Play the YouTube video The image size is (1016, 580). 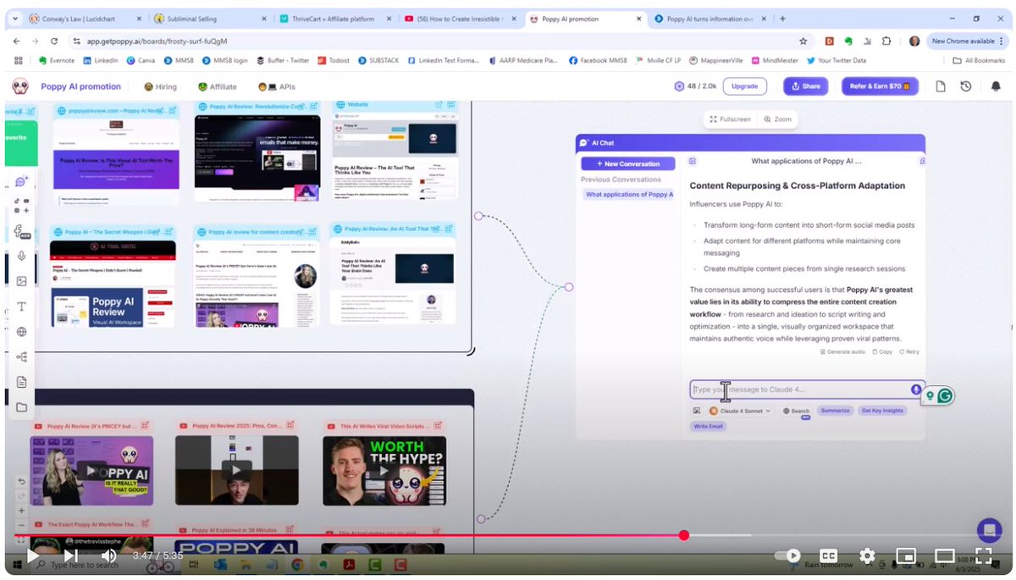(x=32, y=555)
